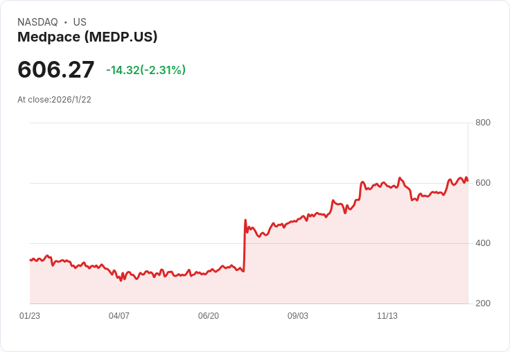The width and height of the screenshot is (510, 352).
Task: Open the Medpace (MEDP.US) title
Action: (87, 37)
